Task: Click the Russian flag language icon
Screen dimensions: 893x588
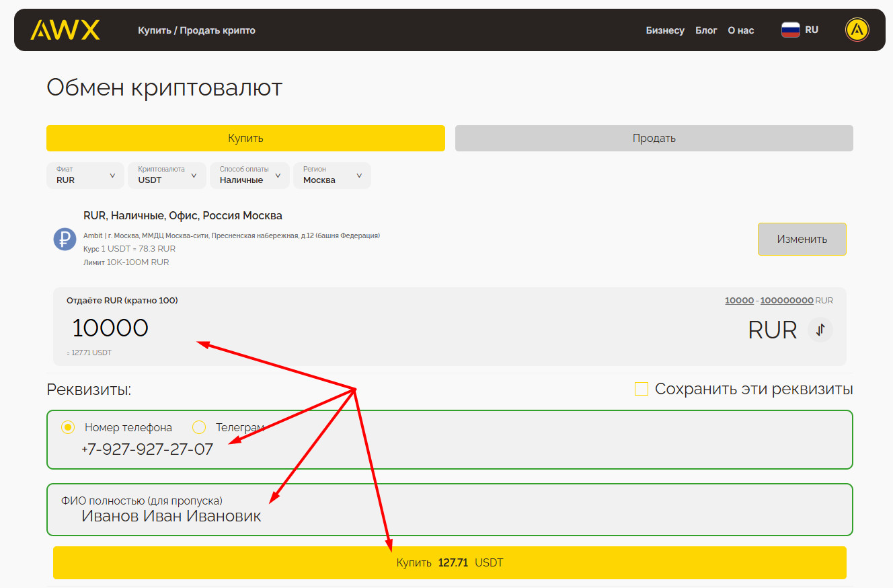Action: (790, 30)
